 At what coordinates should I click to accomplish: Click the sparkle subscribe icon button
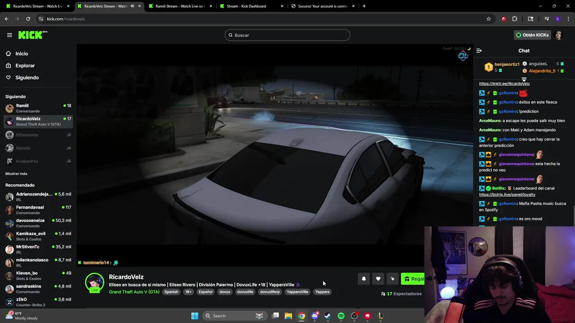[x=393, y=279]
